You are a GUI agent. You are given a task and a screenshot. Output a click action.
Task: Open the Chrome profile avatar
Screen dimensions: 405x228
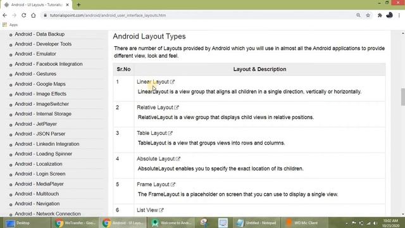tap(390, 15)
